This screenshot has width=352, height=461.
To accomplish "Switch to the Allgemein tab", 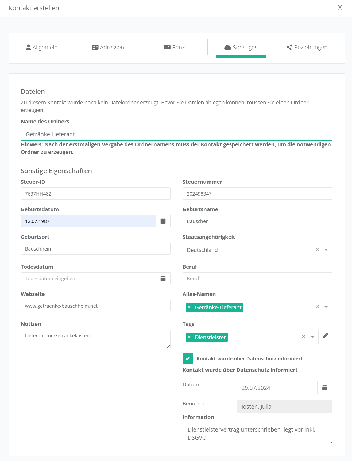I will coord(42,48).
